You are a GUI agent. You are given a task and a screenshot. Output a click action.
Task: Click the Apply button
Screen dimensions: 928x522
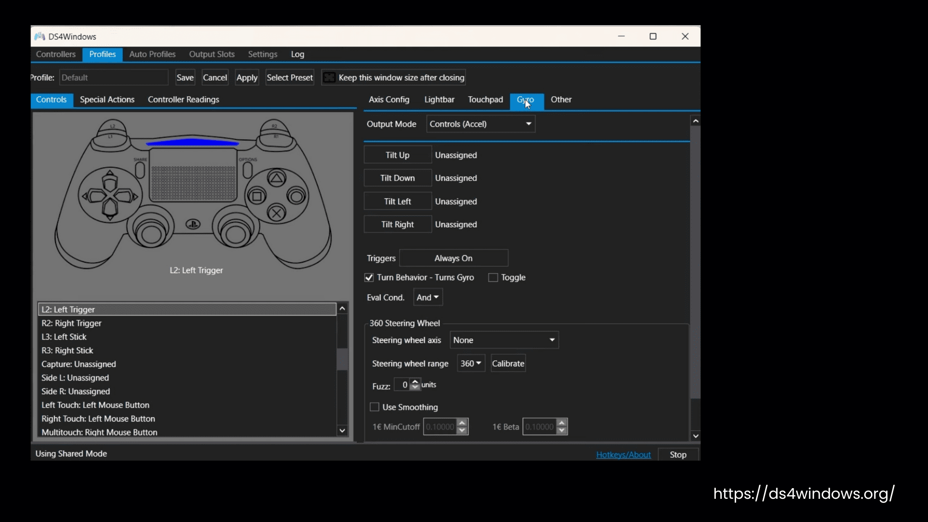coord(246,77)
